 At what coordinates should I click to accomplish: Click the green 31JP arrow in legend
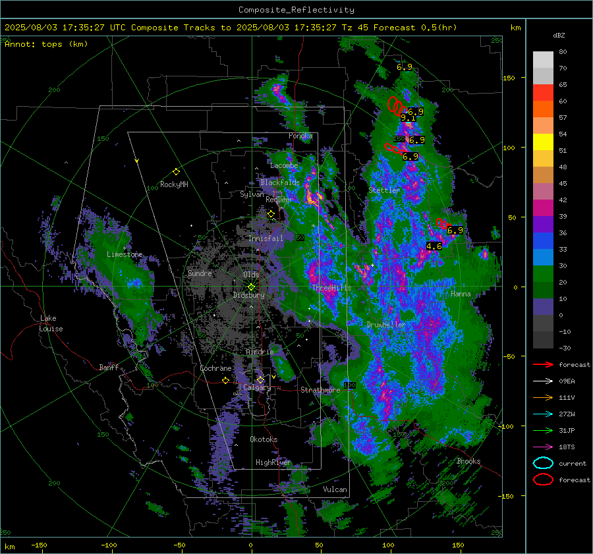click(543, 430)
